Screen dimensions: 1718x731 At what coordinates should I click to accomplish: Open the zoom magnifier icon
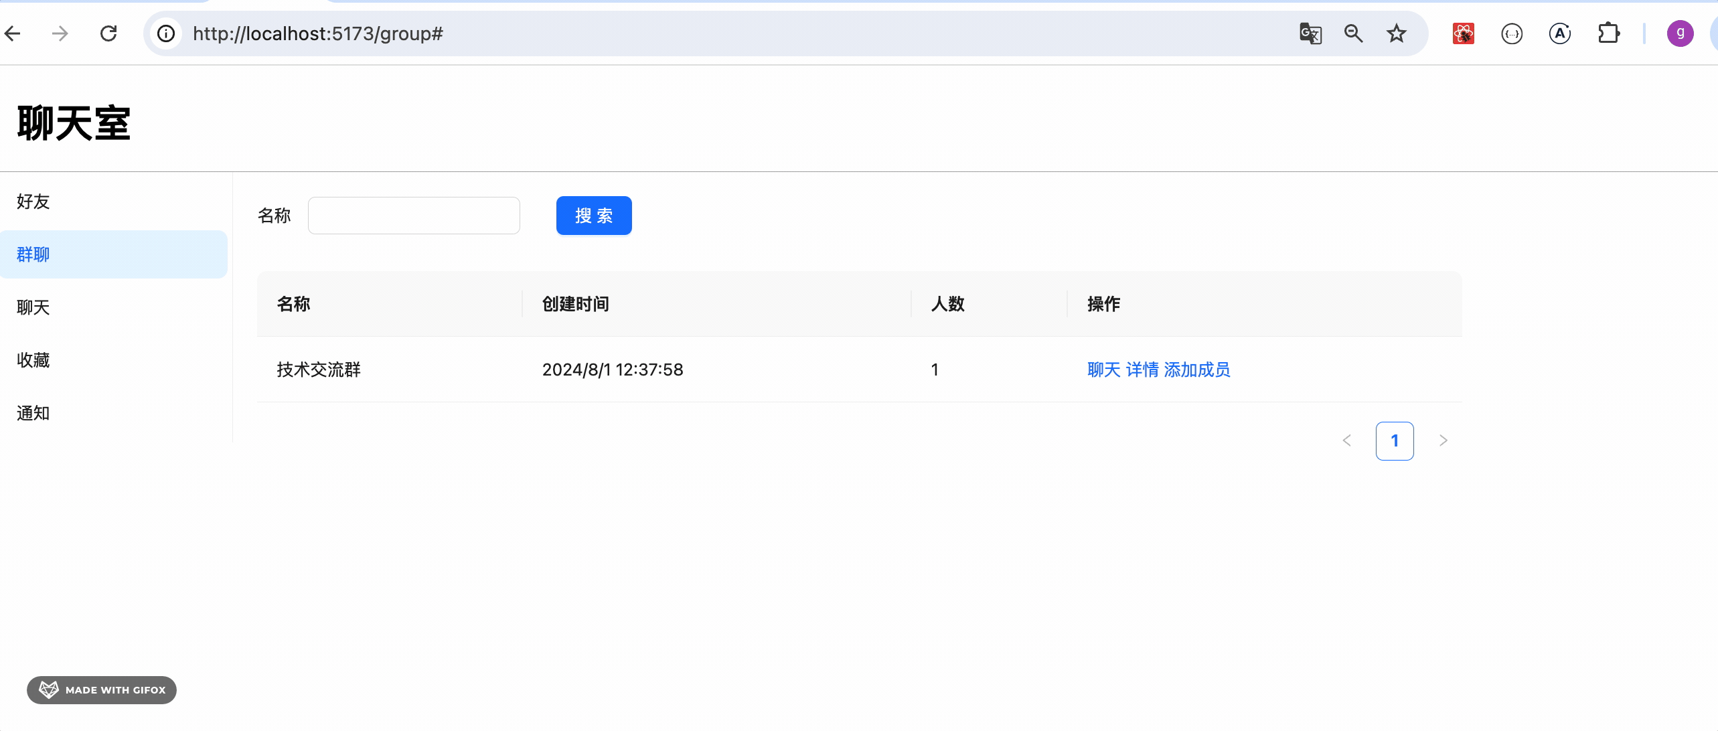coord(1353,33)
